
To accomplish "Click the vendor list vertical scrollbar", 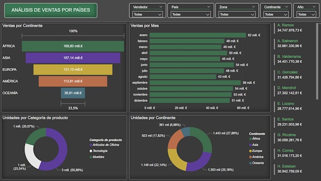I will (317, 61).
